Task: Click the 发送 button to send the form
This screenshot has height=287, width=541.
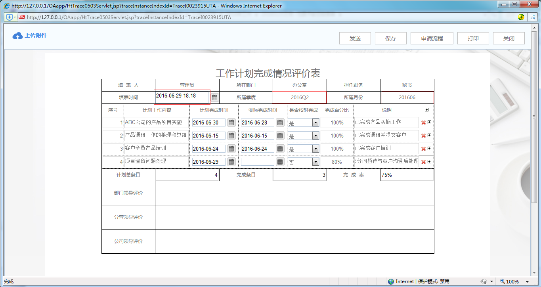Action: pos(355,38)
